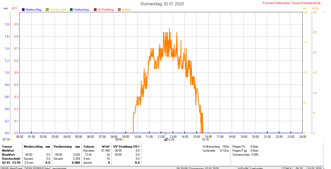Select the Verdunstung legend label
Image resolution: width=331 pixels, height=169 pixels.
click(81, 10)
